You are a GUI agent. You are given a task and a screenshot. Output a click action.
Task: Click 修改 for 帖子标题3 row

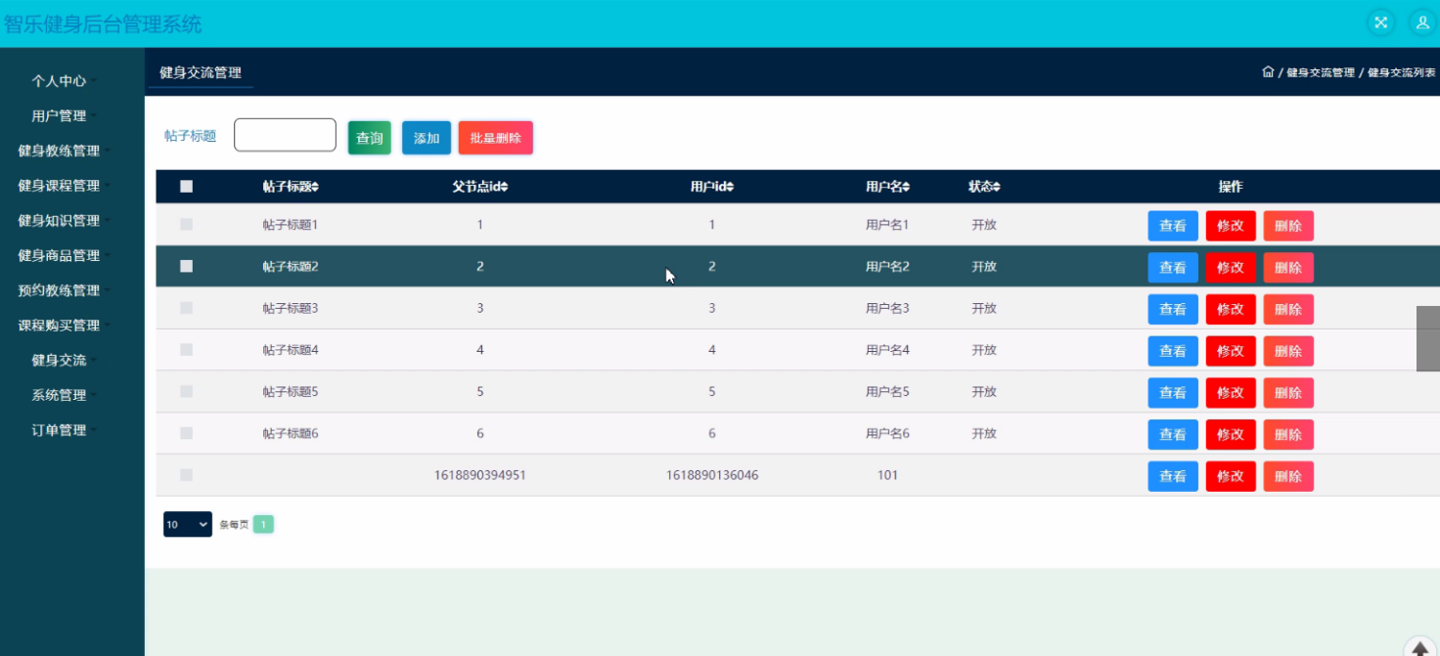[1231, 309]
